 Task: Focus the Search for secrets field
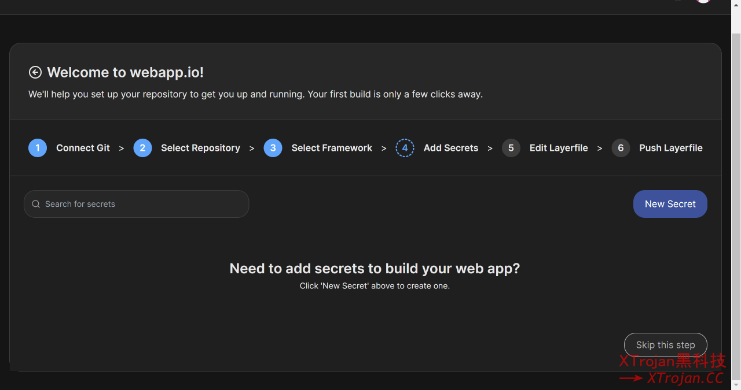pos(136,204)
